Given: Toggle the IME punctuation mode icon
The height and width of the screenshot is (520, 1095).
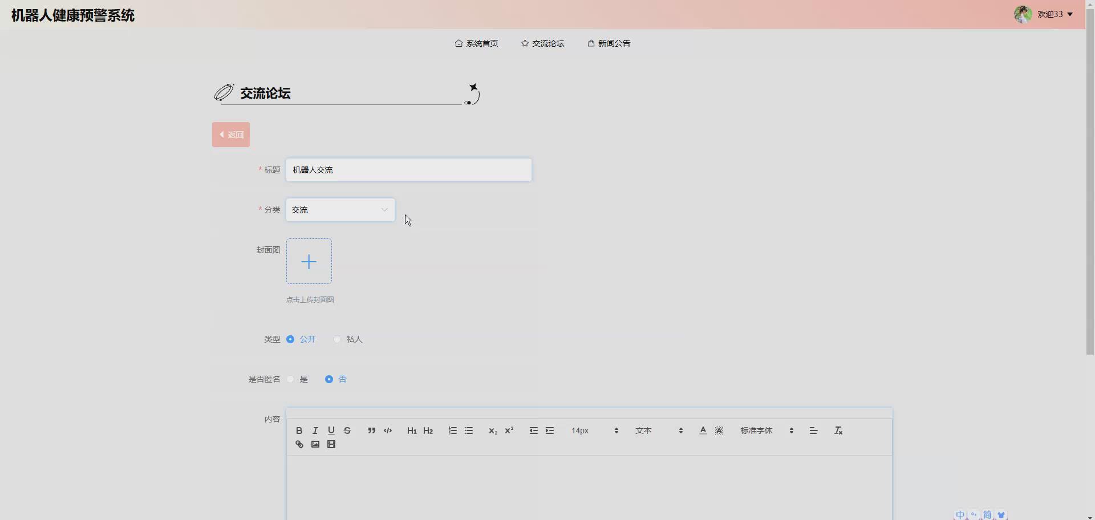Looking at the screenshot, I should pyautogui.click(x=974, y=515).
